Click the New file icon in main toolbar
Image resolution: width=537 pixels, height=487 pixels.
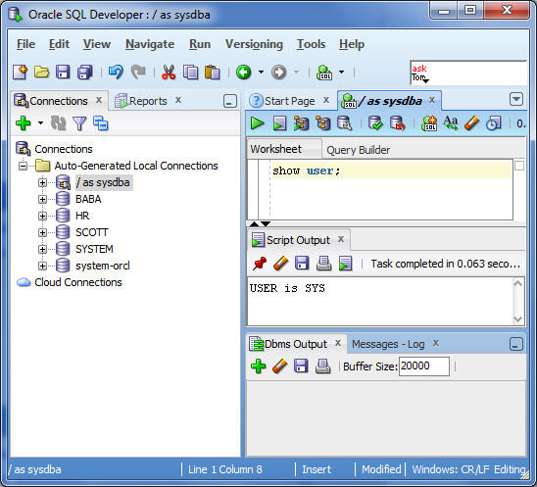[20, 72]
